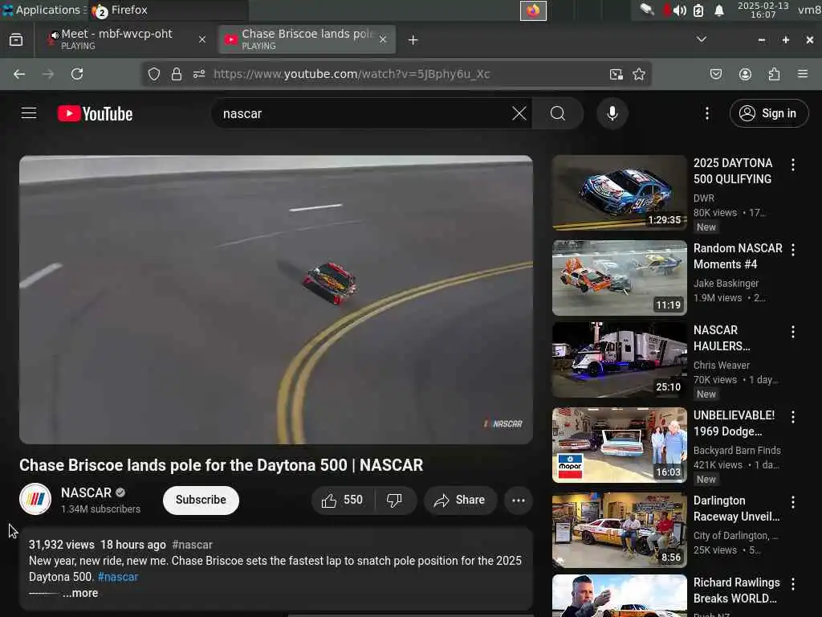Open volume control in system tray
The image size is (822, 617).
pyautogui.click(x=680, y=10)
